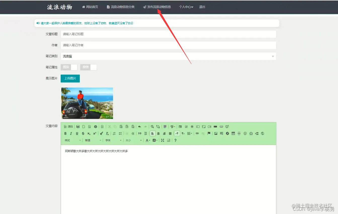Viewport: 338px width, 214px height.
Task: Toggle the 原创 switch
Action: coord(89,67)
